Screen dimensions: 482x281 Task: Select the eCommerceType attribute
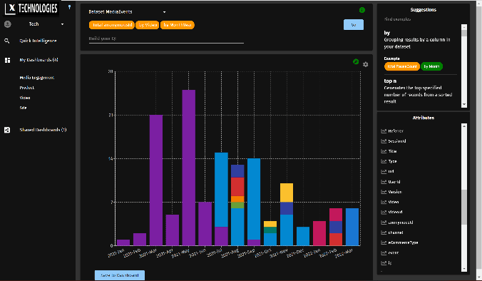(403, 242)
